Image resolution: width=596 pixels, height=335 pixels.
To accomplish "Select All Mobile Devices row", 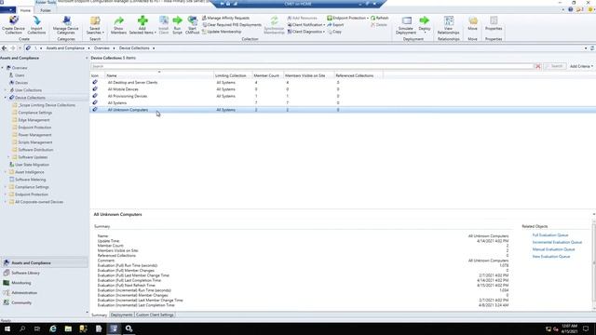I will 343,89.
